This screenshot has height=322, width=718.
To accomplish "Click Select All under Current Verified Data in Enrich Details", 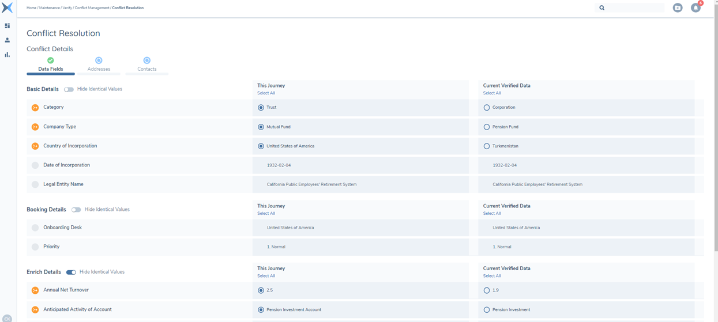I will tap(492, 276).
